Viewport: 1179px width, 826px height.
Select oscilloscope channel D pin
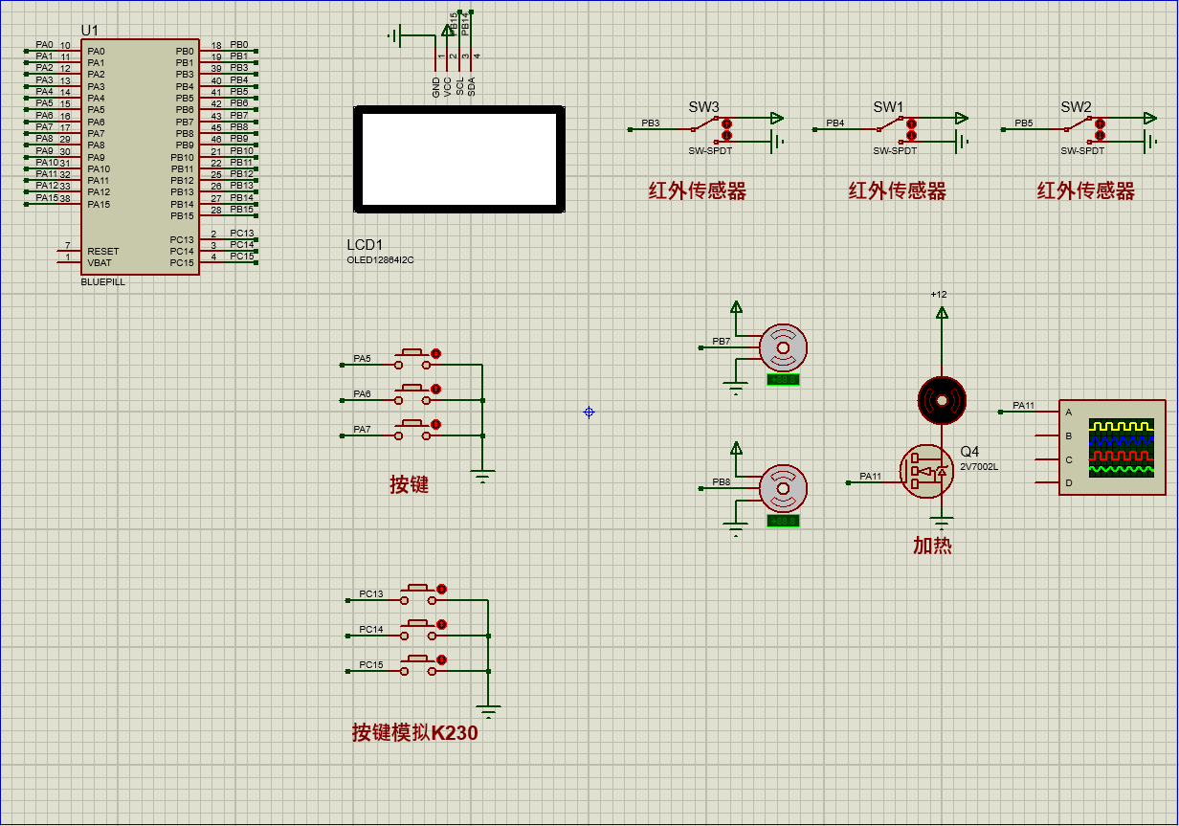click(1047, 482)
